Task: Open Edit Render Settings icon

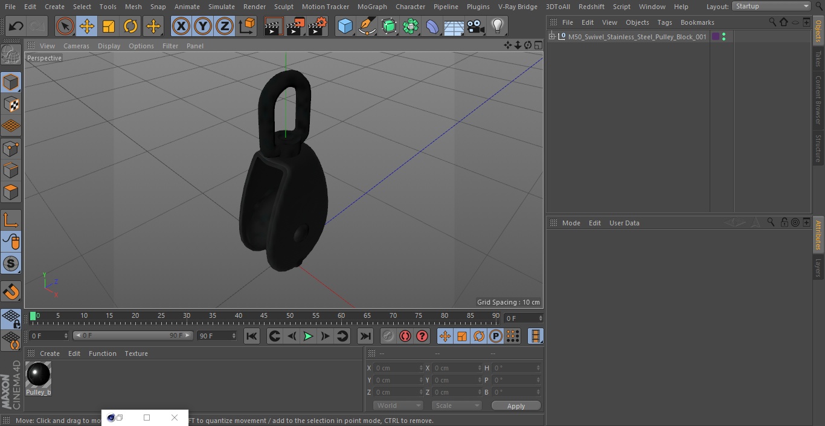Action: point(318,26)
